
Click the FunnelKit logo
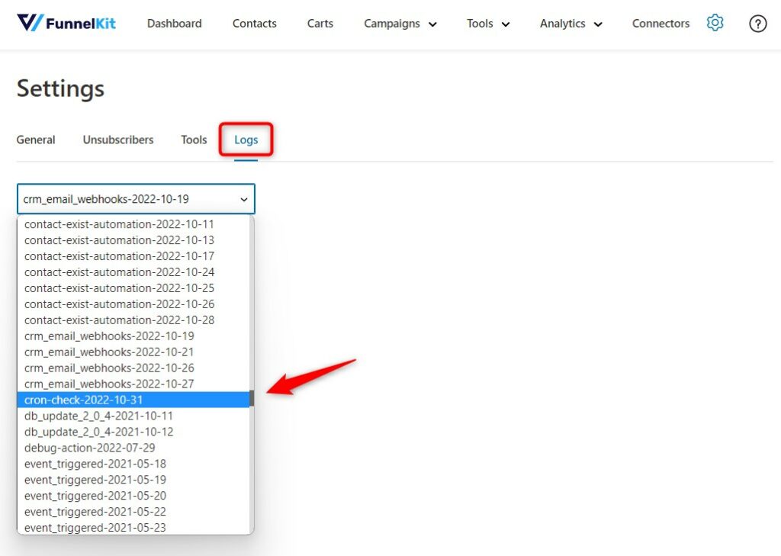coord(66,23)
